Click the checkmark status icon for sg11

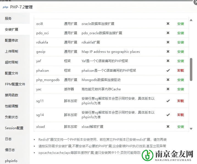tap(168, 101)
